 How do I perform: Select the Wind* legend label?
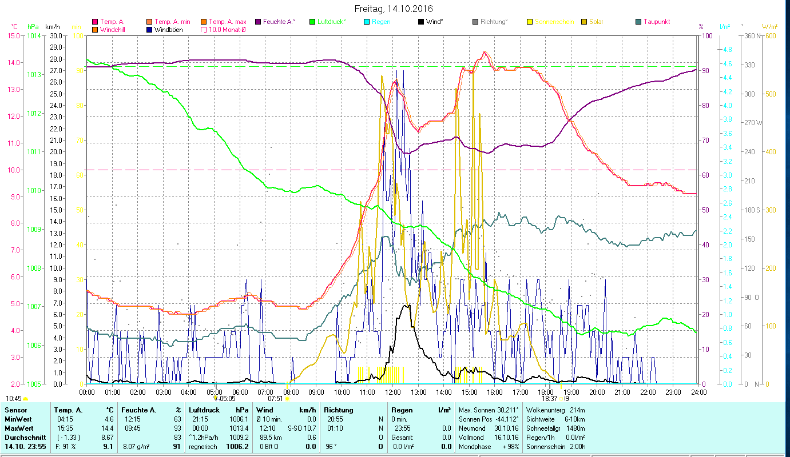coord(435,22)
